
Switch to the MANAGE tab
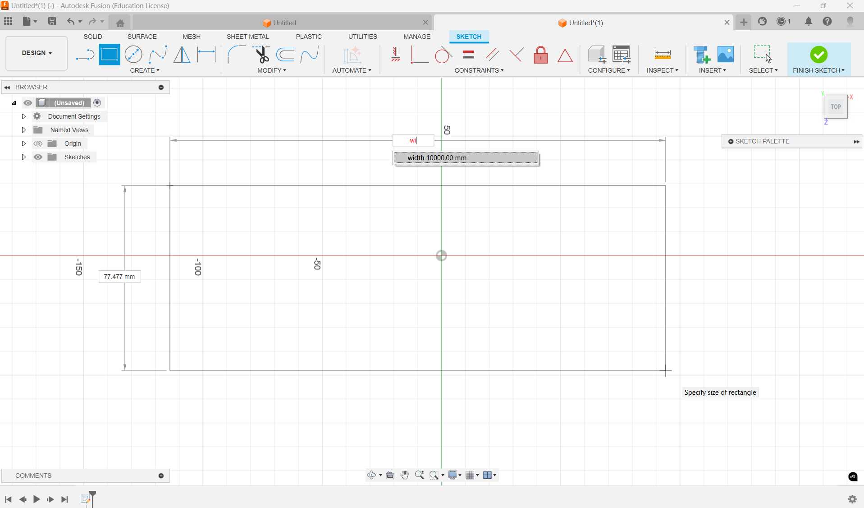click(x=417, y=37)
